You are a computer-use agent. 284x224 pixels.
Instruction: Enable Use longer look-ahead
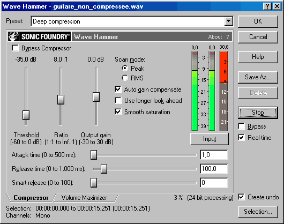(x=118, y=101)
